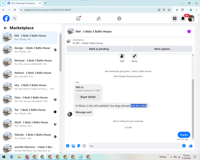200x160 pixels.
Task: Open the Wasif conversation
Action: 30,124
